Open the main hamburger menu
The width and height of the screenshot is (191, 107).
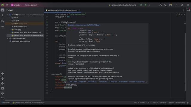pyautogui.click(x=7, y=5)
